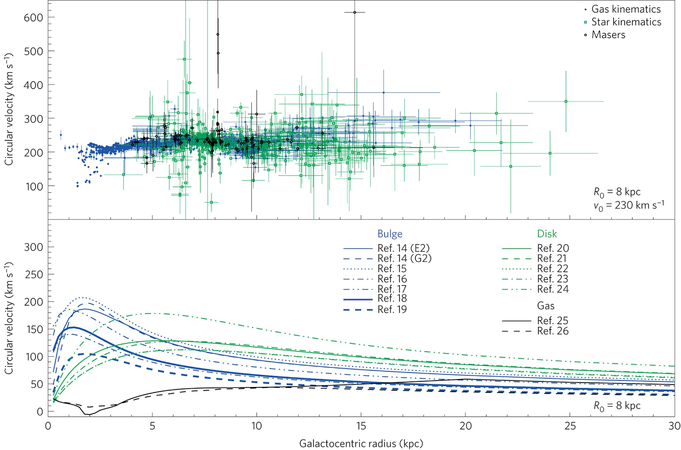Click the 600 tick label on y-axis
The image size is (681, 450).
point(33,17)
